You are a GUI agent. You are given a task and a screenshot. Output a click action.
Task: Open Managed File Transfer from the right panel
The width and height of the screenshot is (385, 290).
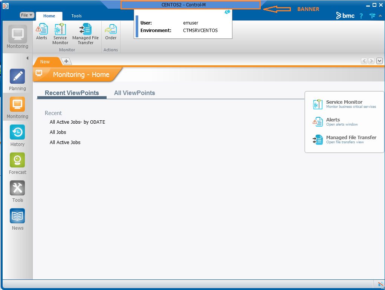[344, 140]
